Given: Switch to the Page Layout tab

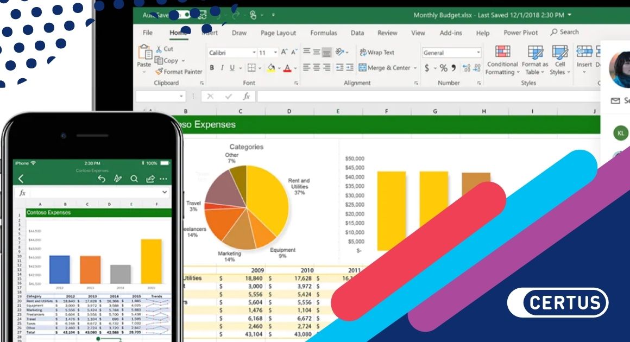Looking at the screenshot, I should pyautogui.click(x=279, y=33).
